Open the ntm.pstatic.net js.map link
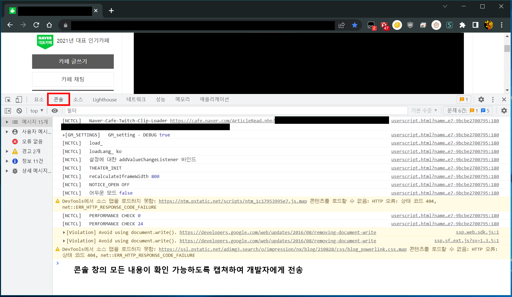This screenshot has height=297, width=512. click(233, 201)
